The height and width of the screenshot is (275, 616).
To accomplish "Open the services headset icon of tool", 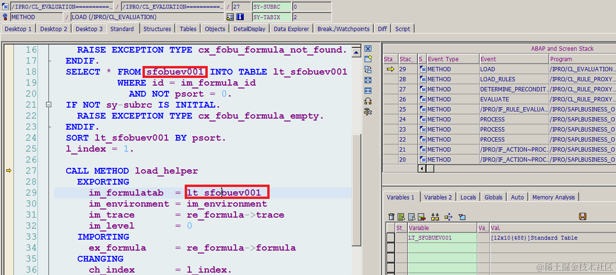I will (368, 101).
